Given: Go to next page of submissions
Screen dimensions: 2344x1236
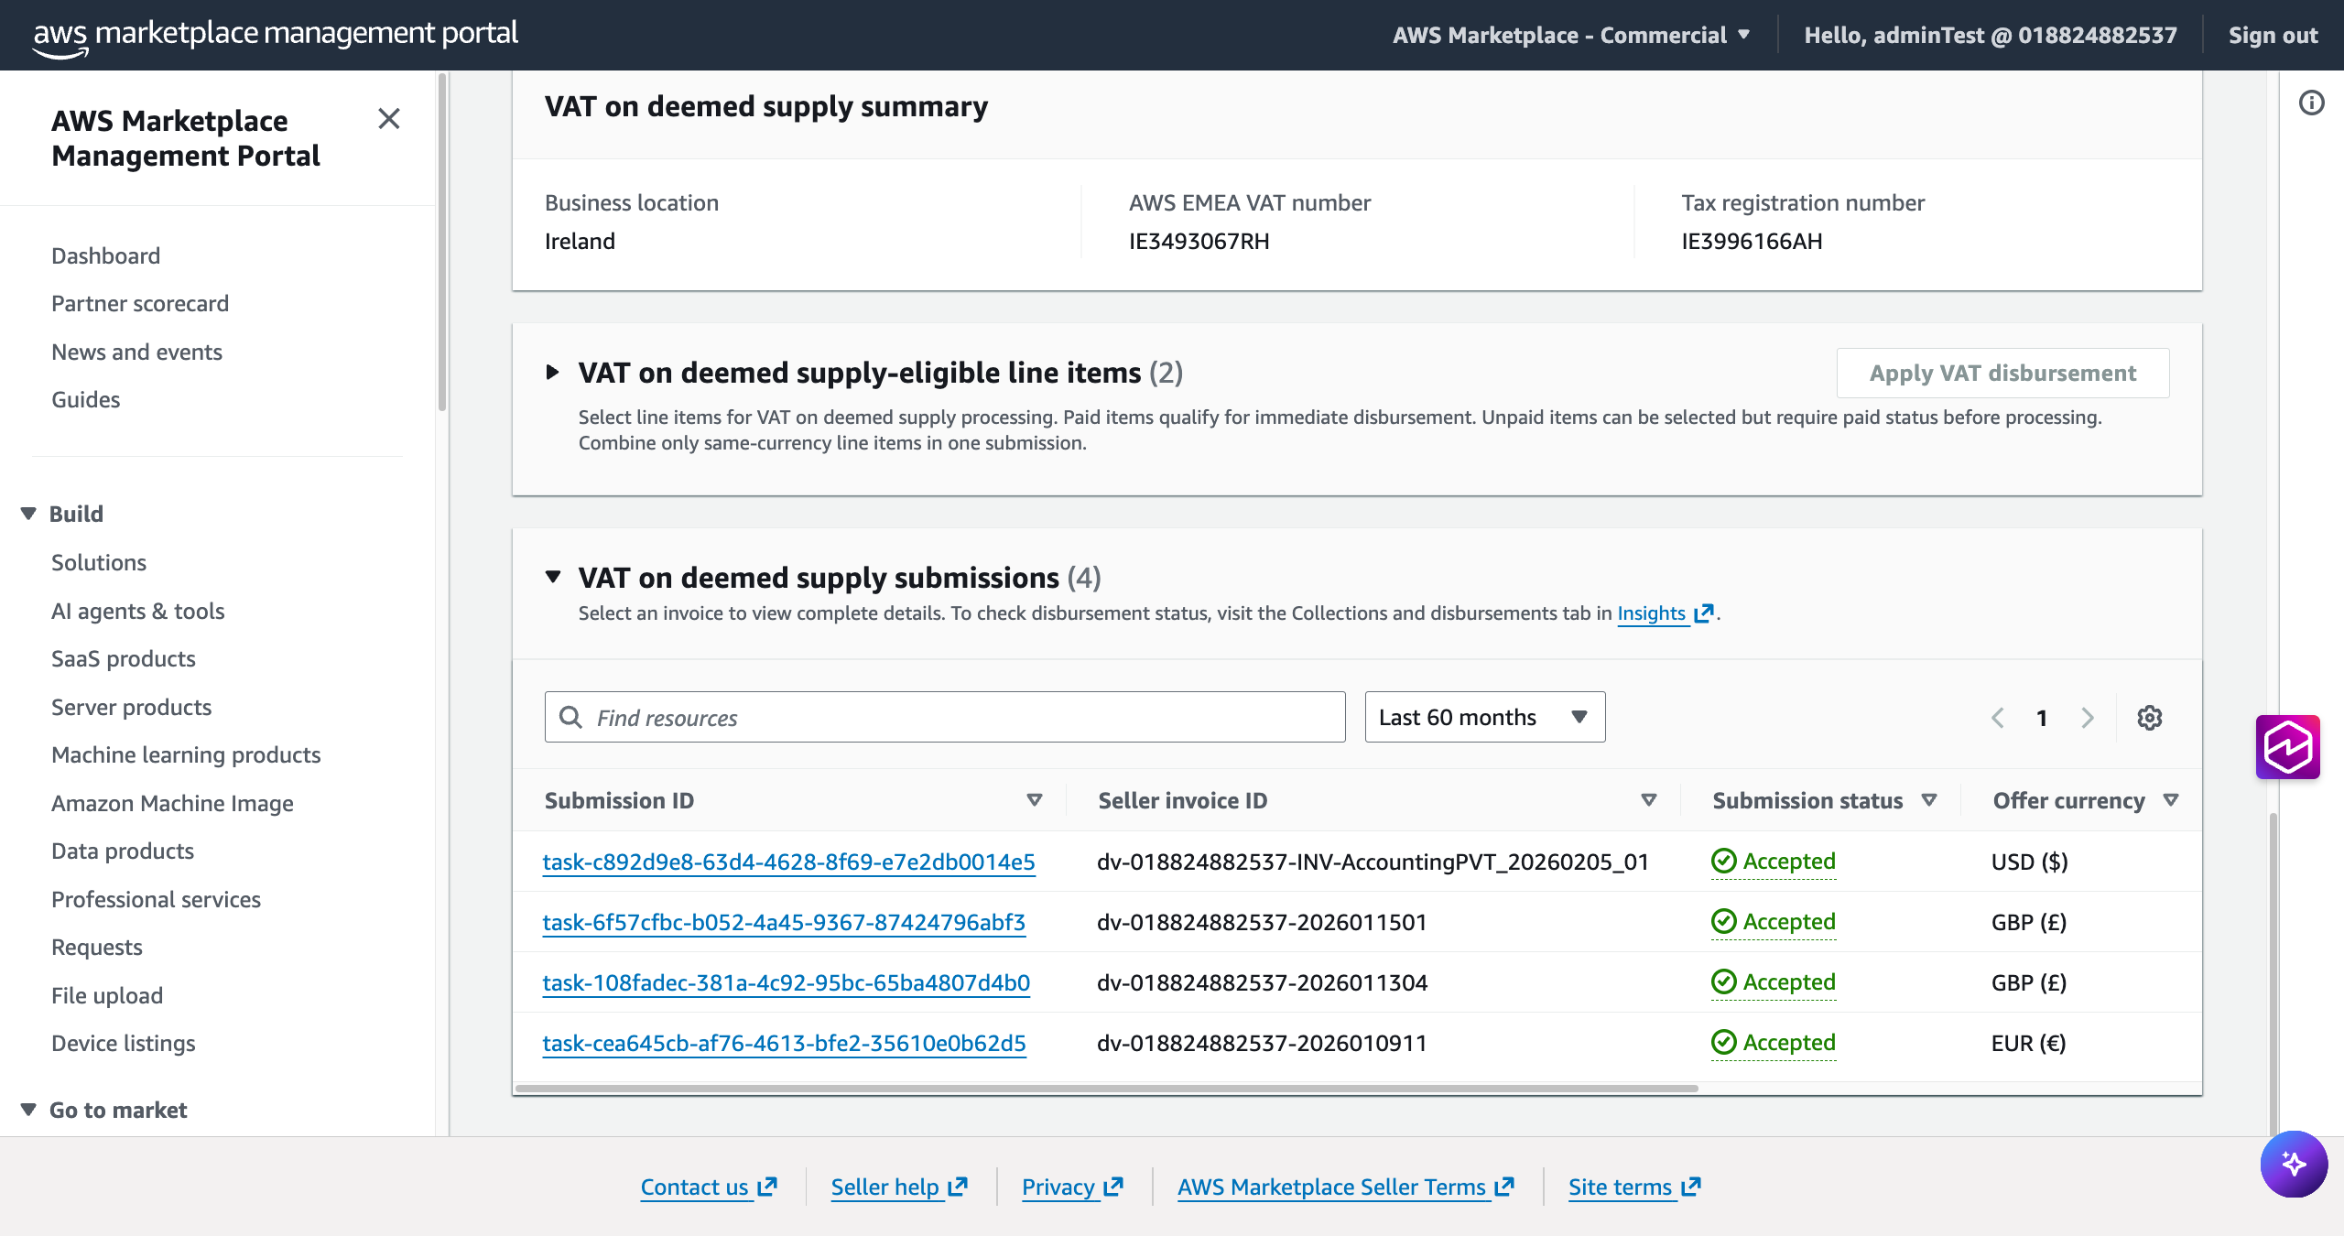Looking at the screenshot, I should point(2088,718).
